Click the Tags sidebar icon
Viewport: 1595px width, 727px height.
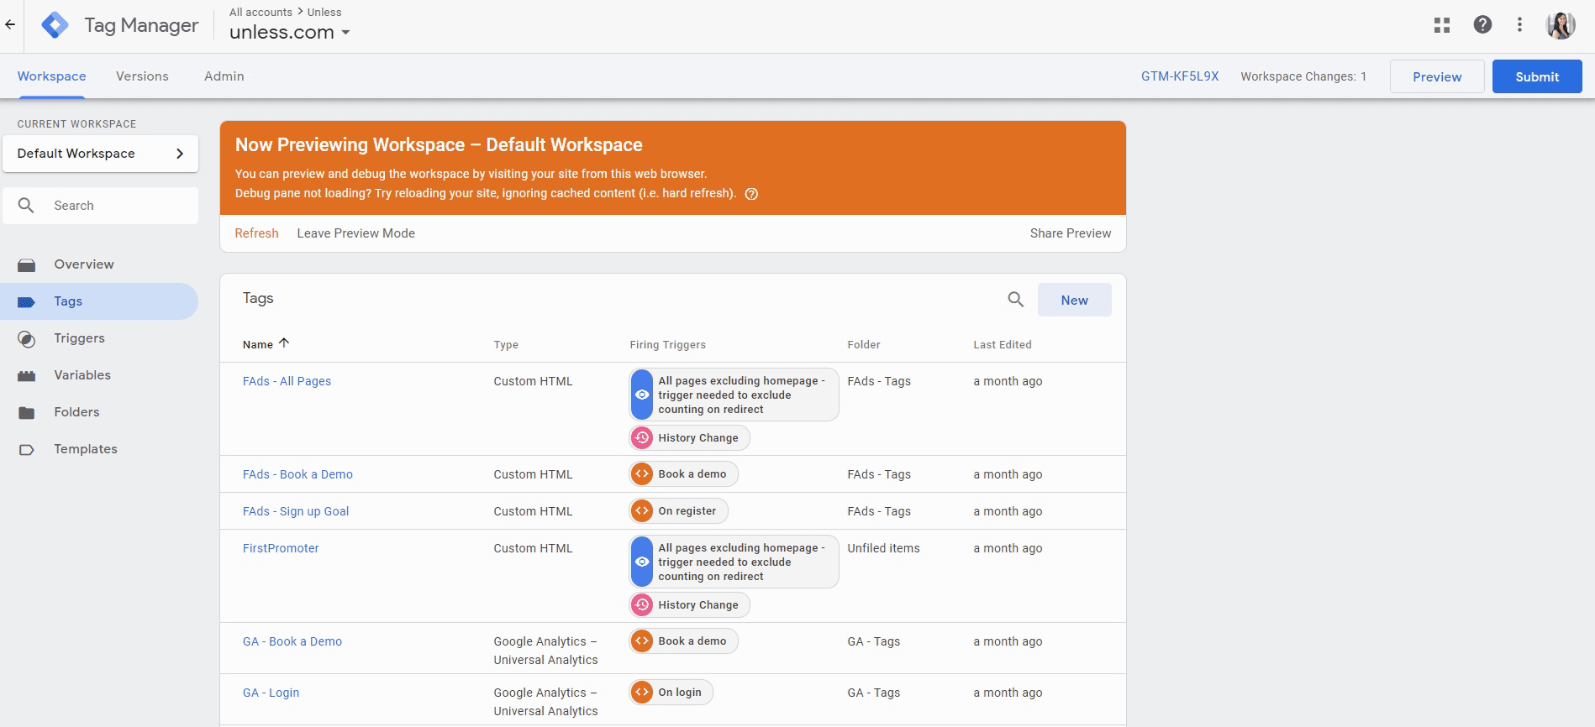pyautogui.click(x=27, y=302)
